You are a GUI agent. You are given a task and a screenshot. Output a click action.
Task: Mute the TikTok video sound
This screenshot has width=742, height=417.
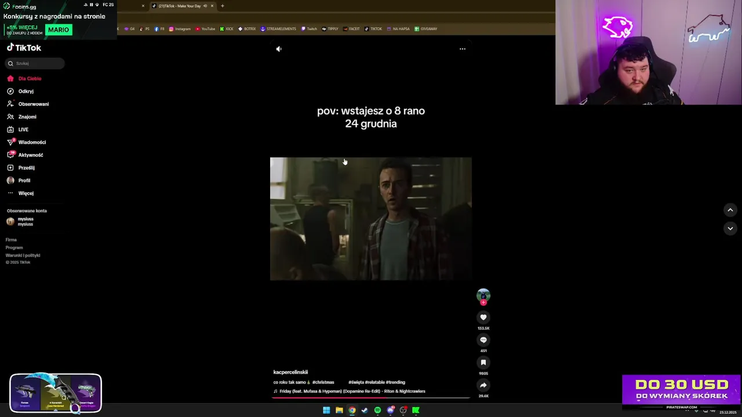(x=279, y=49)
